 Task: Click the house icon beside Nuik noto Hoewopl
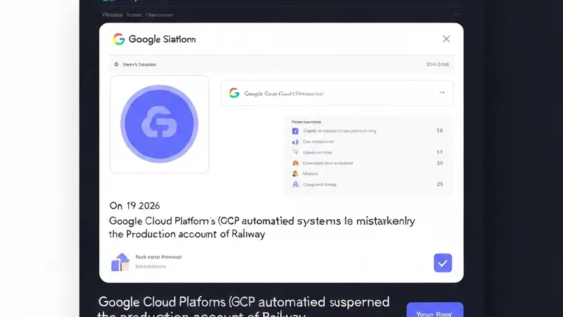pyautogui.click(x=120, y=262)
